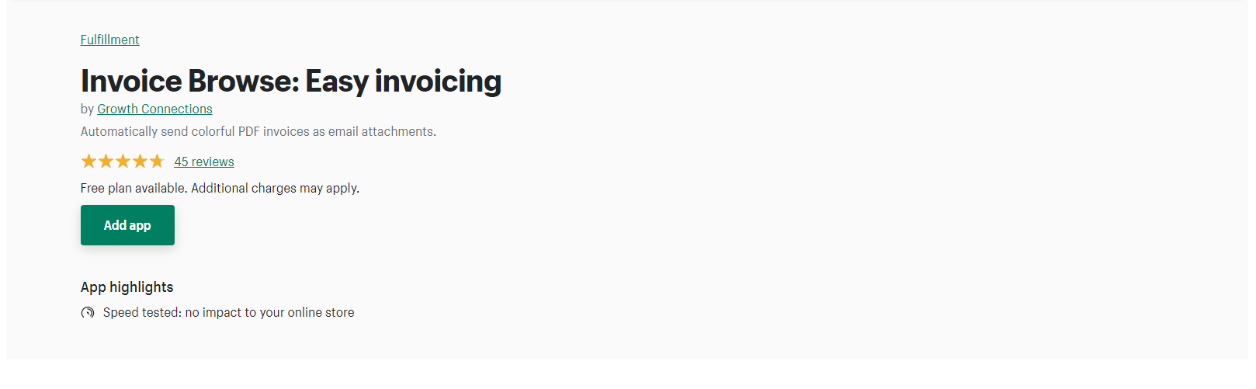The image size is (1256, 389).
Task: Click "Additional charges may apply." text
Action: (276, 188)
